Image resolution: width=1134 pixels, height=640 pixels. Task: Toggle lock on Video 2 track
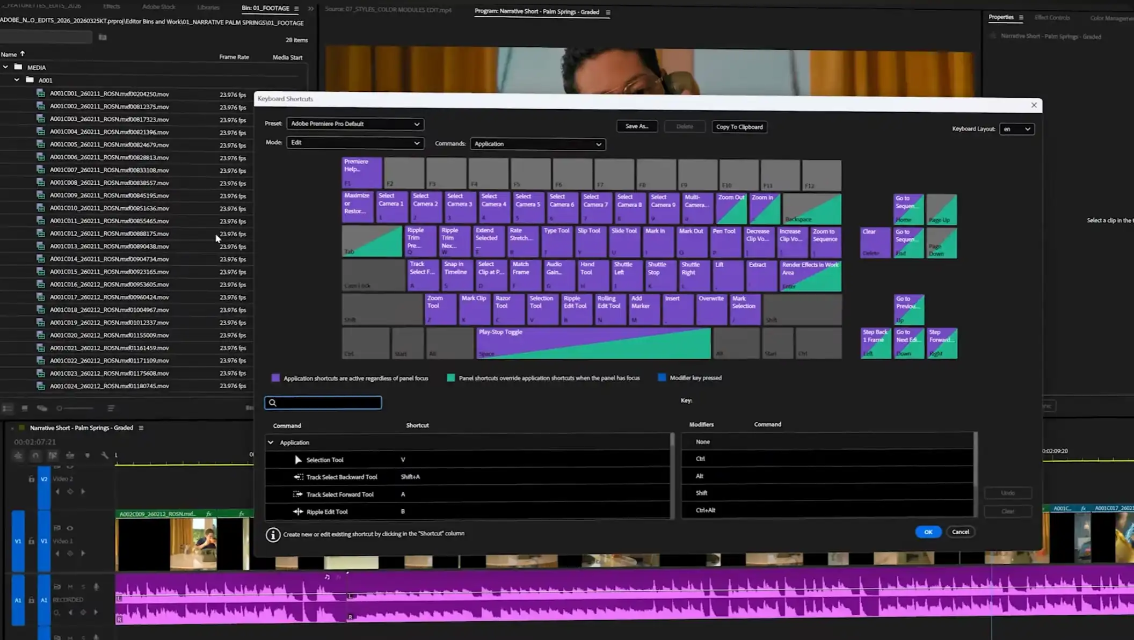tap(32, 479)
